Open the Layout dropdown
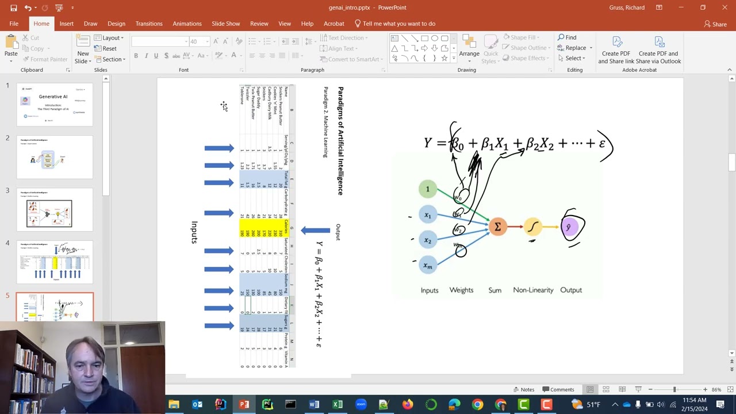Screen dimensions: 736x414 click(x=109, y=38)
